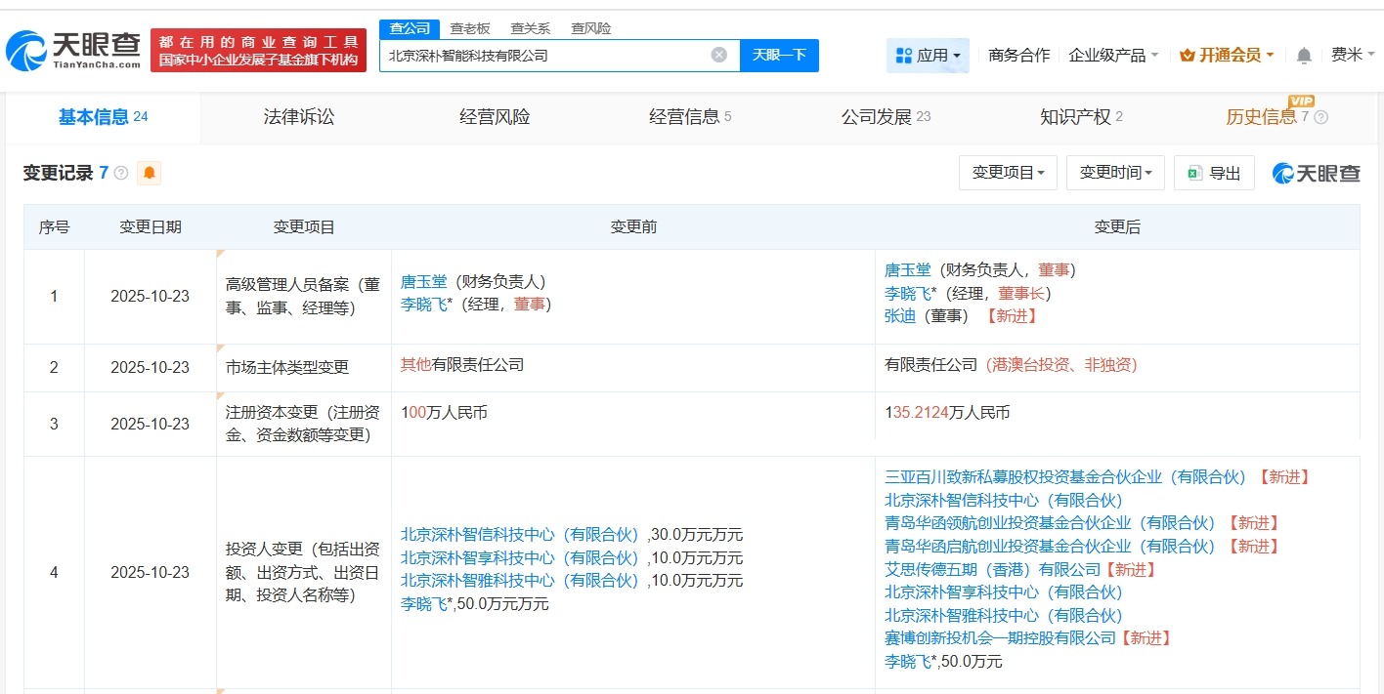Viewport: 1384px width, 694px height.
Task: Switch to the 经营风险 tab
Action: [x=494, y=117]
